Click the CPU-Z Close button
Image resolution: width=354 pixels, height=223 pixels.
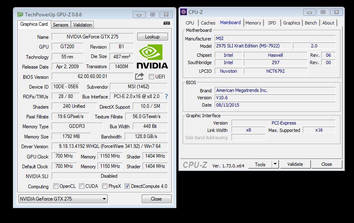327,164
